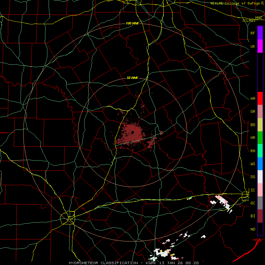The width and height of the screenshot is (265, 265).
Task: Click the HA legend label
Action: point(253,98)
